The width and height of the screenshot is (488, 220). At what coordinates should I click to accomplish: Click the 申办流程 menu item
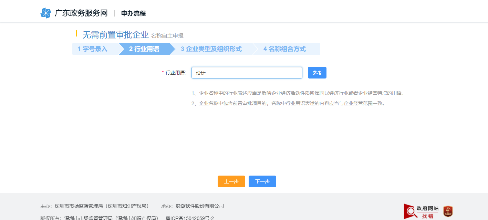click(133, 14)
